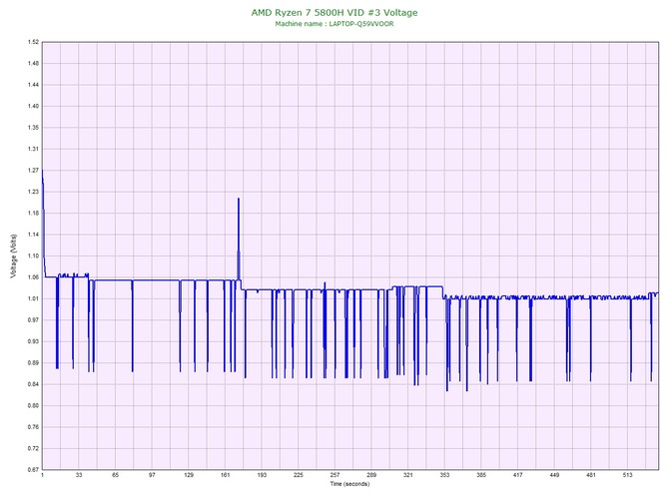Click the 0.72 y-axis tick label
This screenshot has height=501, width=669.
coord(33,448)
